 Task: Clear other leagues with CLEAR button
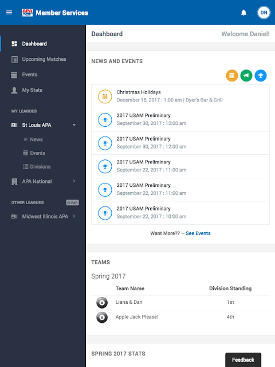tap(72, 203)
